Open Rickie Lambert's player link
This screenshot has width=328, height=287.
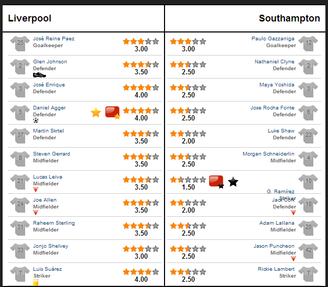click(x=276, y=269)
